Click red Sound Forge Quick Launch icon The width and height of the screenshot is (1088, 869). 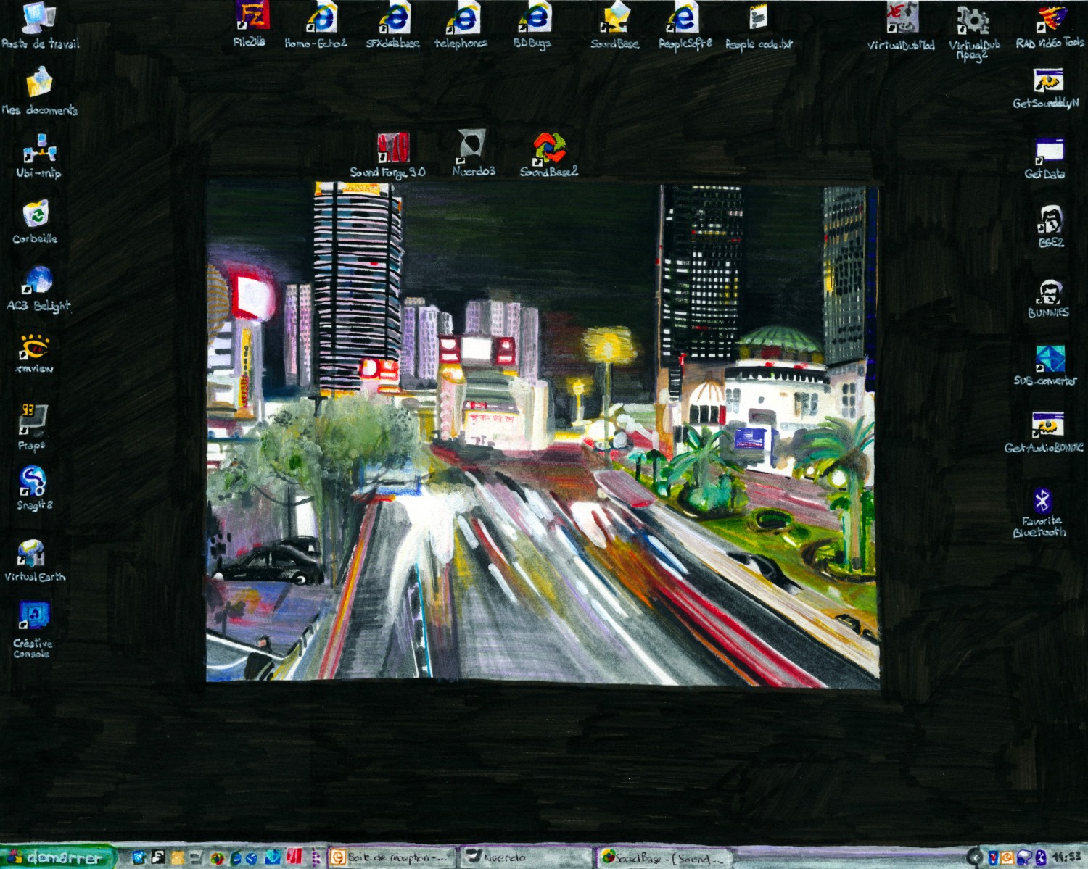[294, 857]
